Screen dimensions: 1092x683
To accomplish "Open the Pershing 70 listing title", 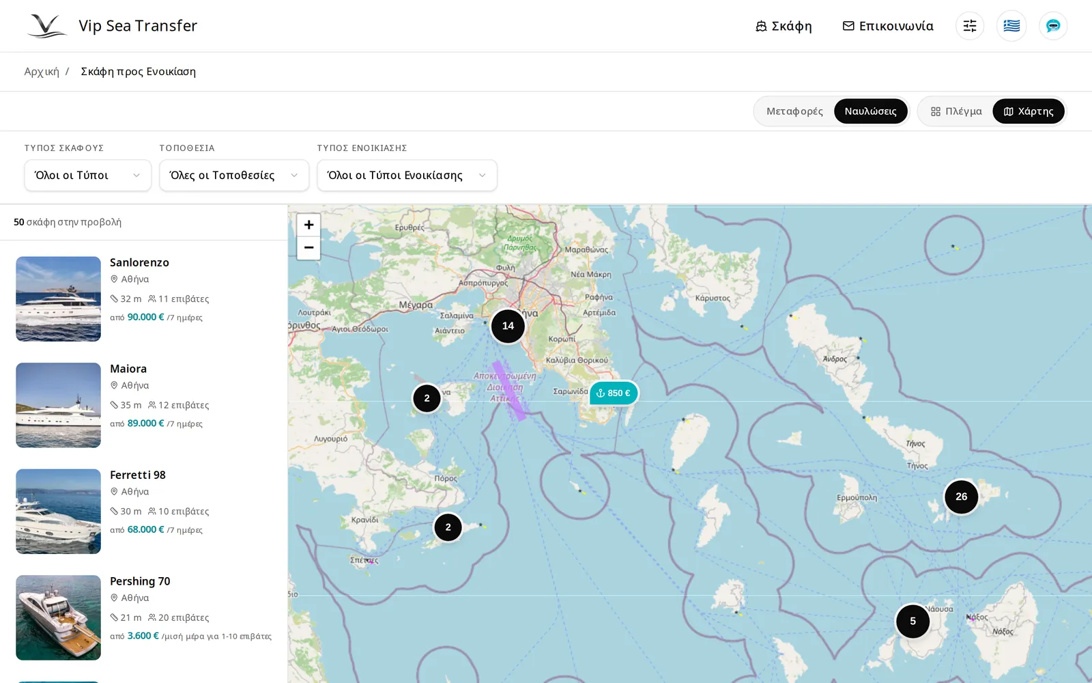I will coord(140,581).
